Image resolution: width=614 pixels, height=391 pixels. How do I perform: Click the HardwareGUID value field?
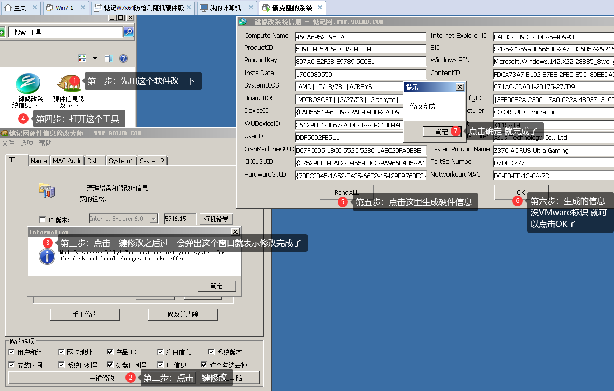click(x=360, y=176)
